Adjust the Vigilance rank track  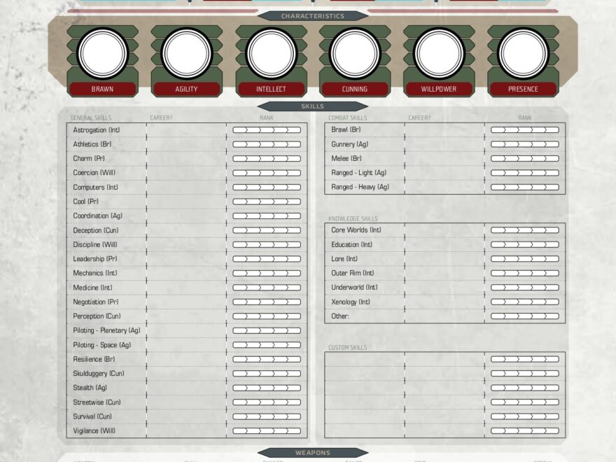point(269,431)
